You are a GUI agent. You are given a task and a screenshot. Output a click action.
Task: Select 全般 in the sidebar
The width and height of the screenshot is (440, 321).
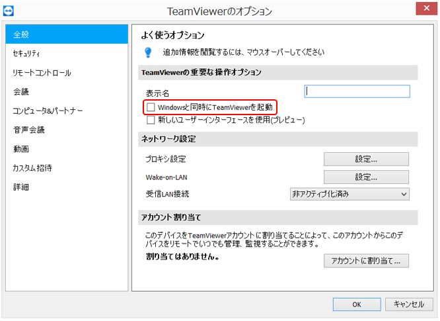click(x=66, y=34)
